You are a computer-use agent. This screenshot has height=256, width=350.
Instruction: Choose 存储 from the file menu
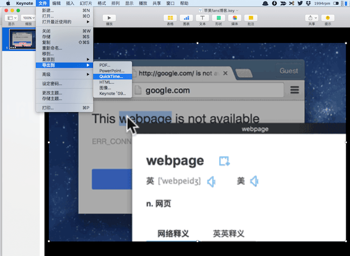click(64, 36)
